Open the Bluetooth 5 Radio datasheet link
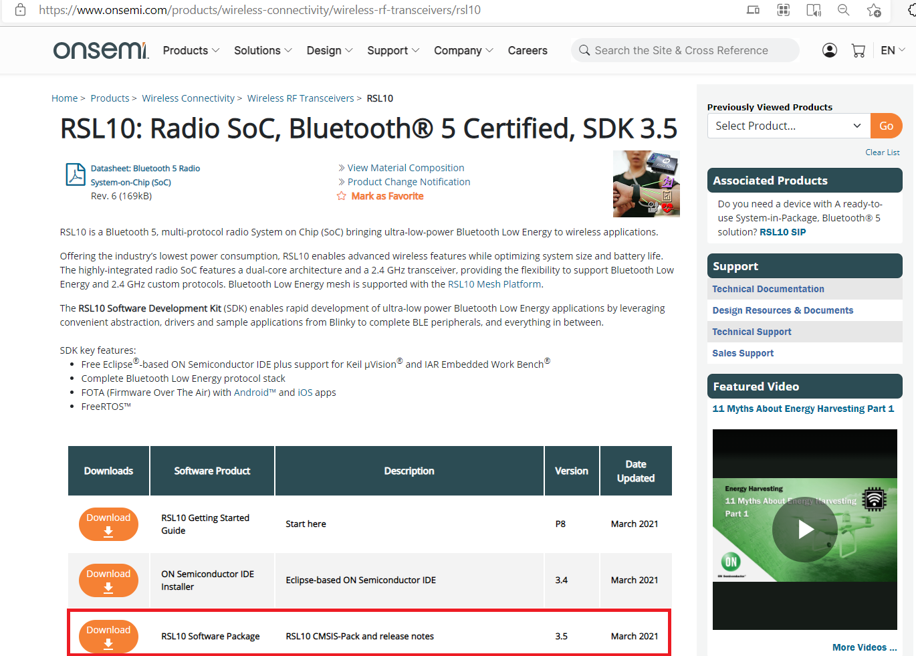This screenshot has width=916, height=656. 145,175
